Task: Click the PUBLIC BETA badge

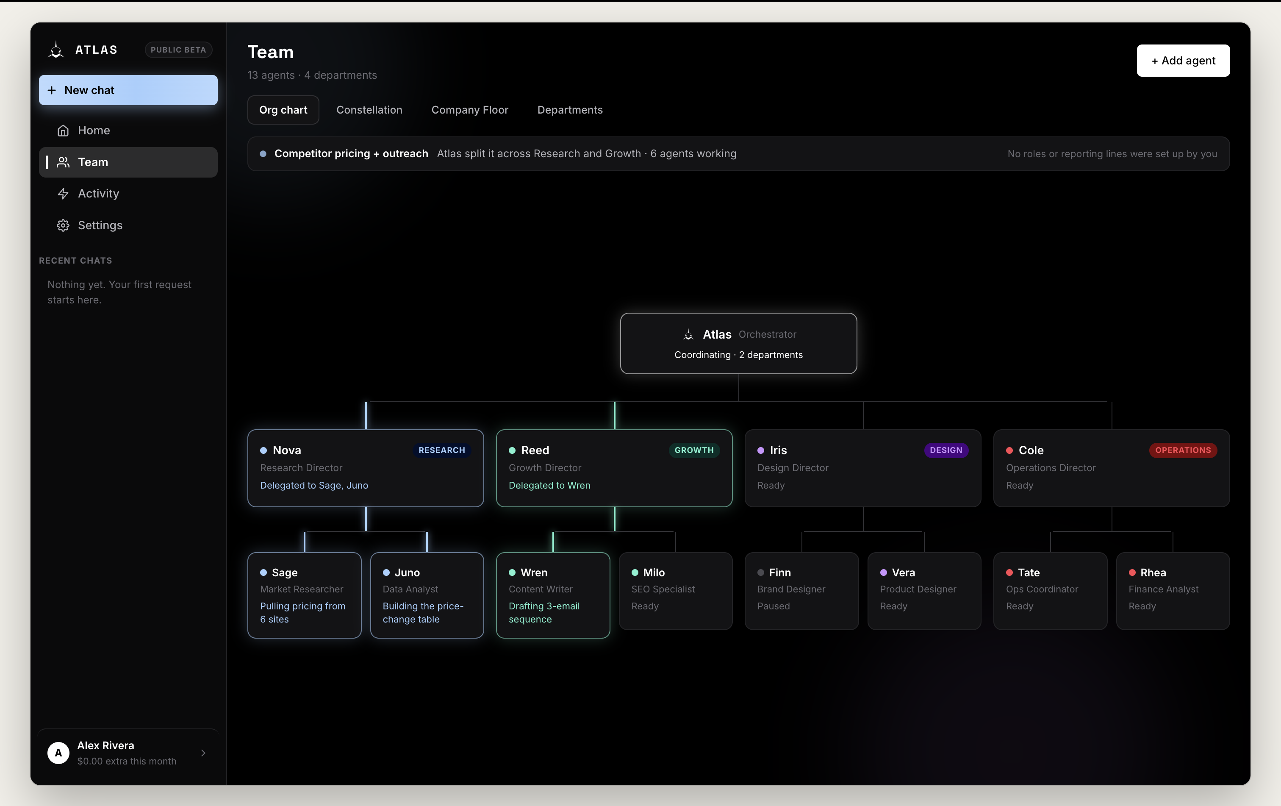Action: point(178,50)
